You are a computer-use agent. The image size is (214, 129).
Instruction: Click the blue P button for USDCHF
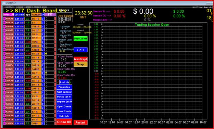click(43, 120)
